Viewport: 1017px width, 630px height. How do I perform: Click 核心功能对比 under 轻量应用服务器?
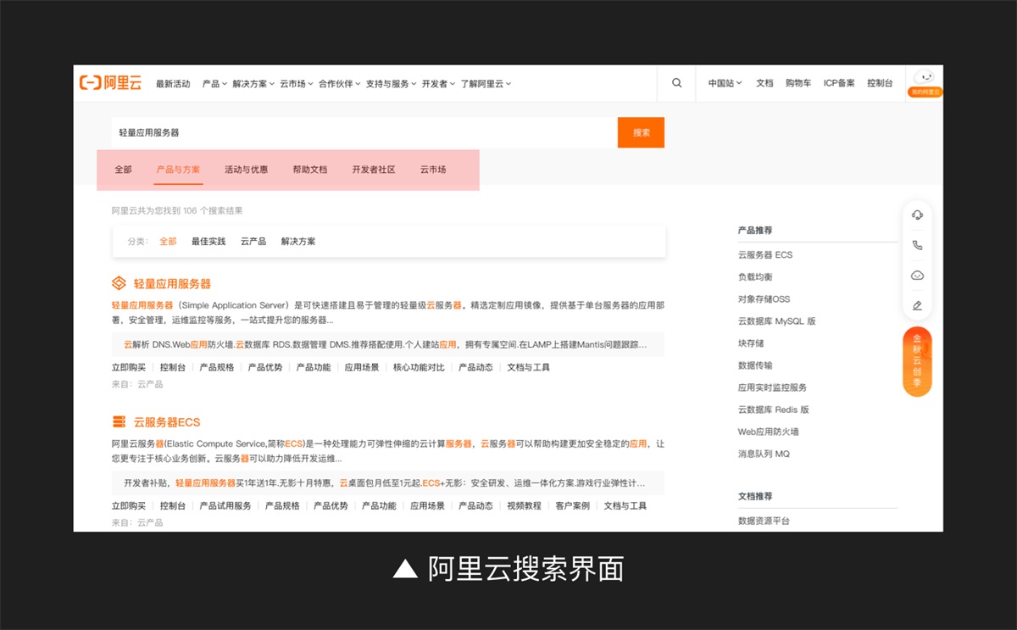coord(419,367)
